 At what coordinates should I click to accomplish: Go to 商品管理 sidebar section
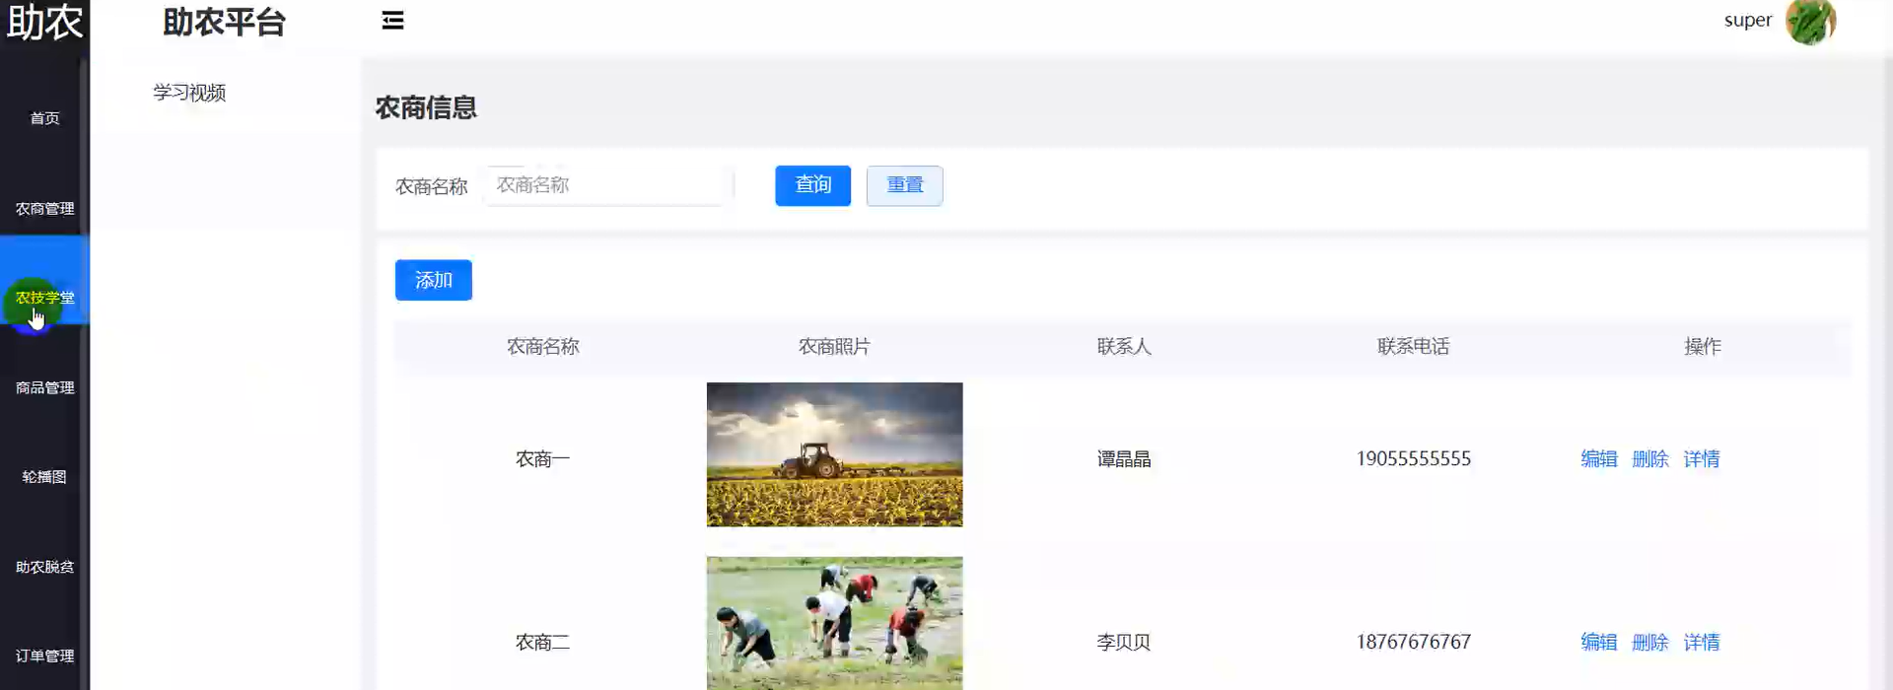[x=44, y=388]
